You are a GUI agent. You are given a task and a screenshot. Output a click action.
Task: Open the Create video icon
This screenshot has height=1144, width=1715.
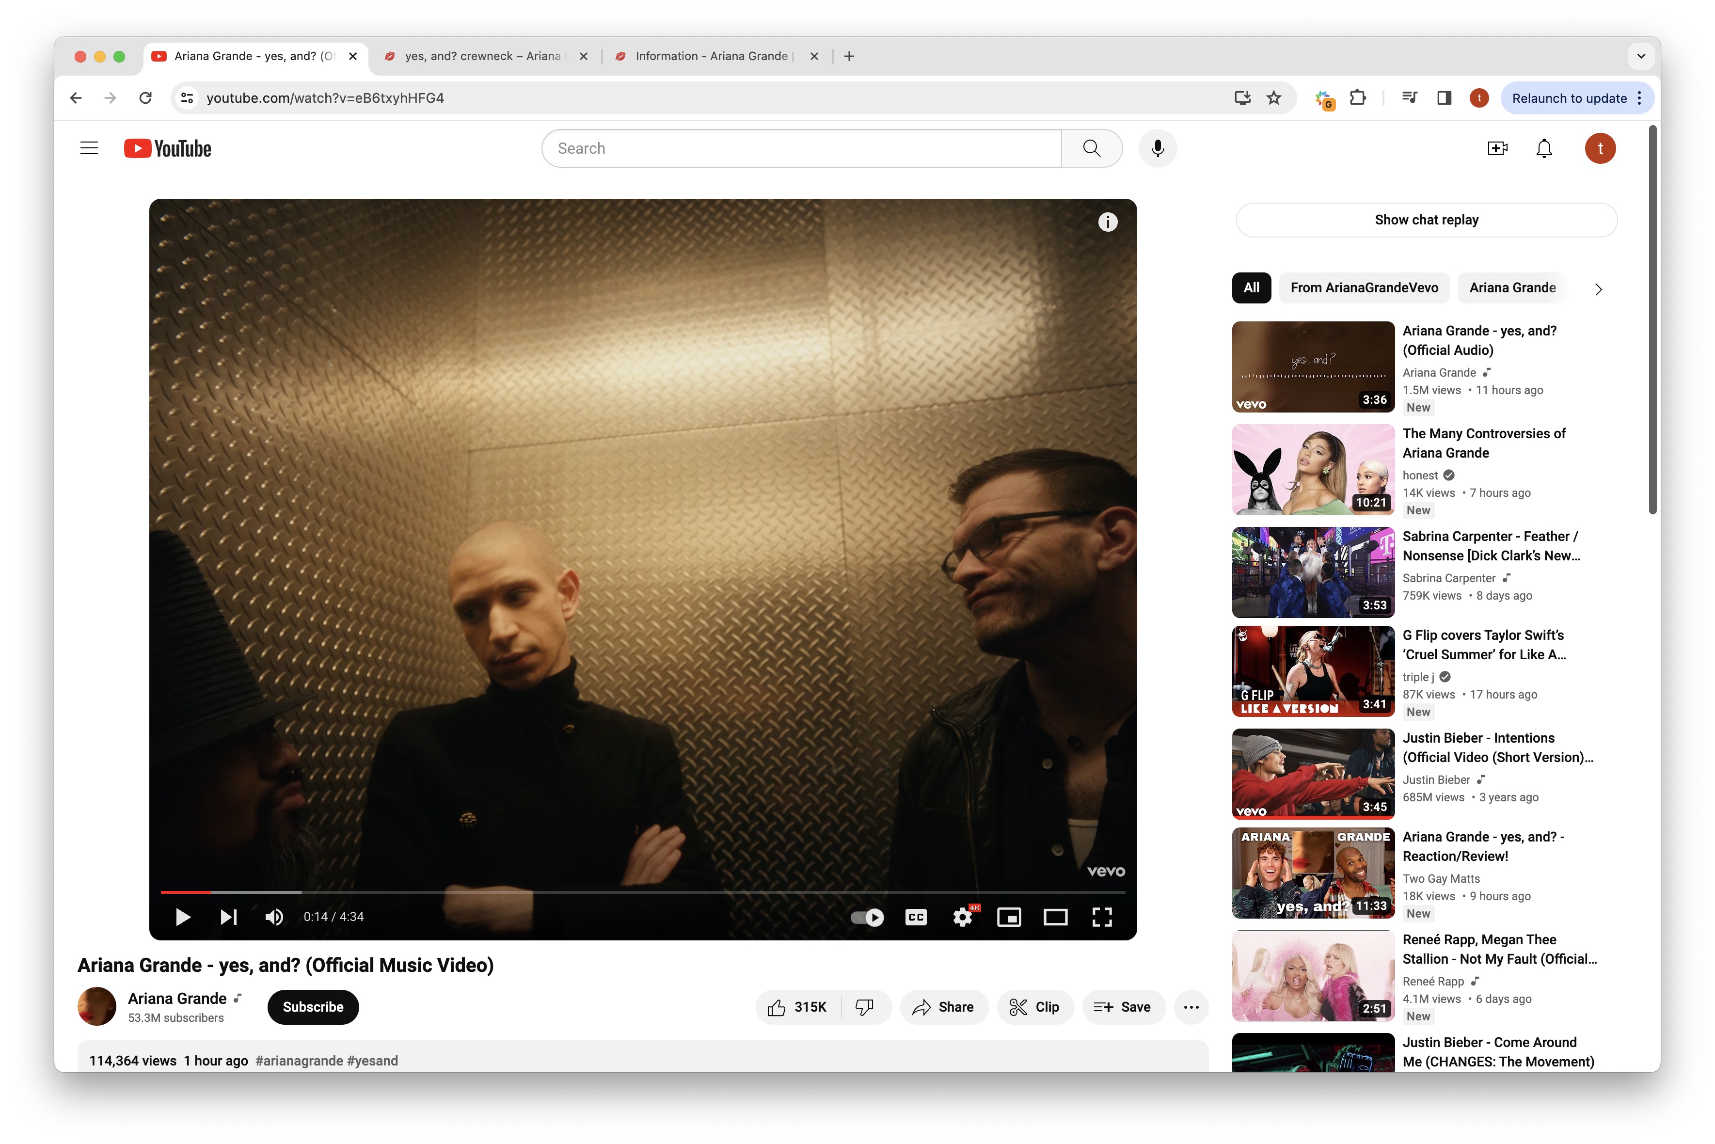[x=1498, y=148]
